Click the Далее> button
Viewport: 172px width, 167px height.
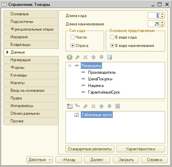pyautogui.click(x=97, y=160)
